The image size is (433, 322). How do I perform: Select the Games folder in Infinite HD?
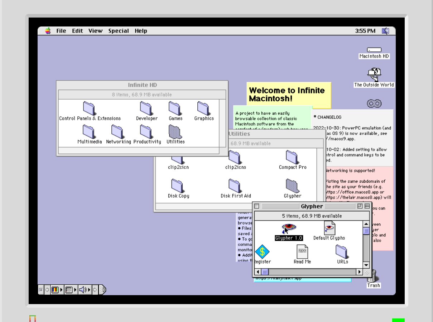pyautogui.click(x=175, y=108)
